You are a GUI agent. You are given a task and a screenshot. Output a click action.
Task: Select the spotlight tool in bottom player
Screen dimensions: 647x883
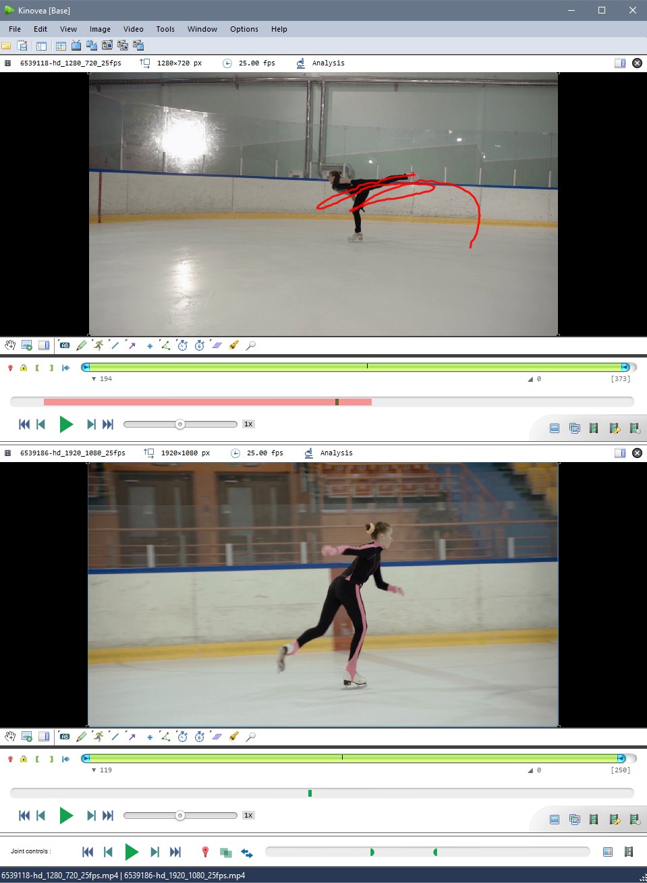click(233, 737)
